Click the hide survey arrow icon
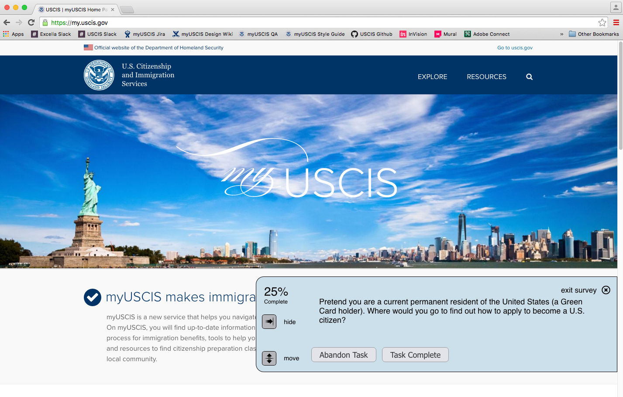Image resolution: width=623 pixels, height=397 pixels. 269,322
